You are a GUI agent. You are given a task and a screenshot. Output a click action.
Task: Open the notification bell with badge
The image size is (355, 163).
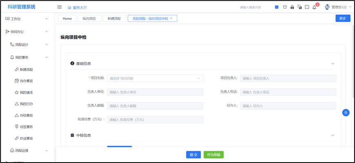pos(315,7)
